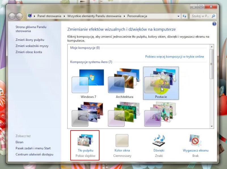Open the Kolor okna color swatch
227x169 pixels.
[122, 140]
